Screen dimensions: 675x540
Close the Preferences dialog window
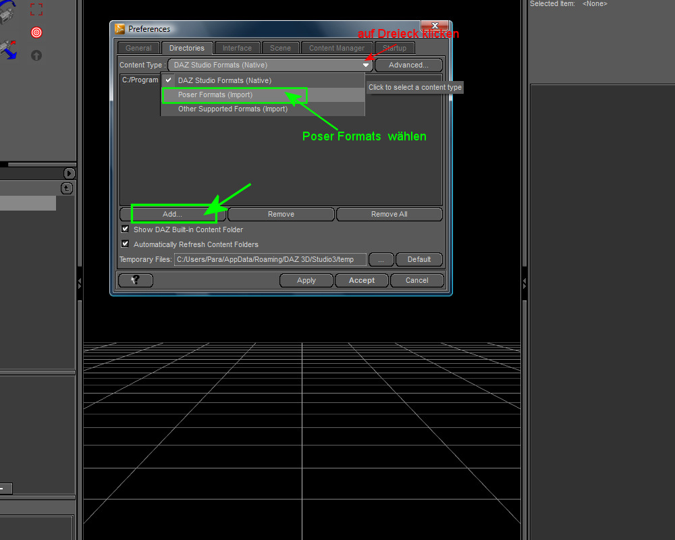(x=435, y=26)
